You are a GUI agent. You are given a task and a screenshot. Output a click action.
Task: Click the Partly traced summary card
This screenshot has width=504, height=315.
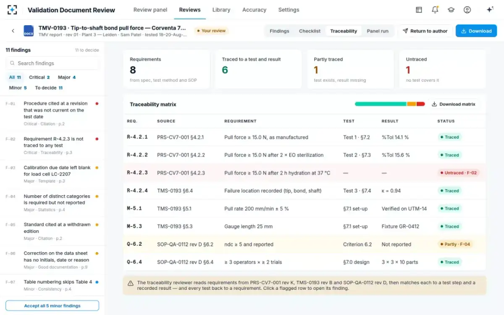pyautogui.click(x=350, y=69)
